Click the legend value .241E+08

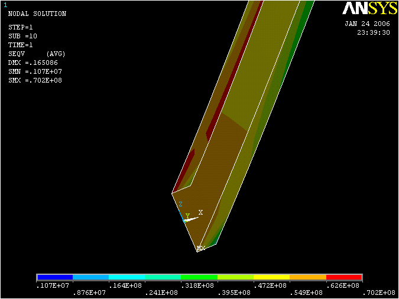point(161,293)
